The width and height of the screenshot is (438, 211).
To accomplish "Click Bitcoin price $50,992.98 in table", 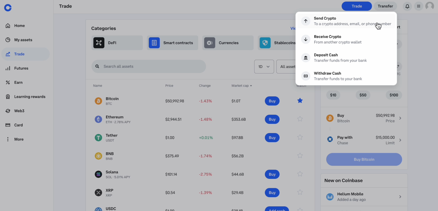I will pos(175,101).
